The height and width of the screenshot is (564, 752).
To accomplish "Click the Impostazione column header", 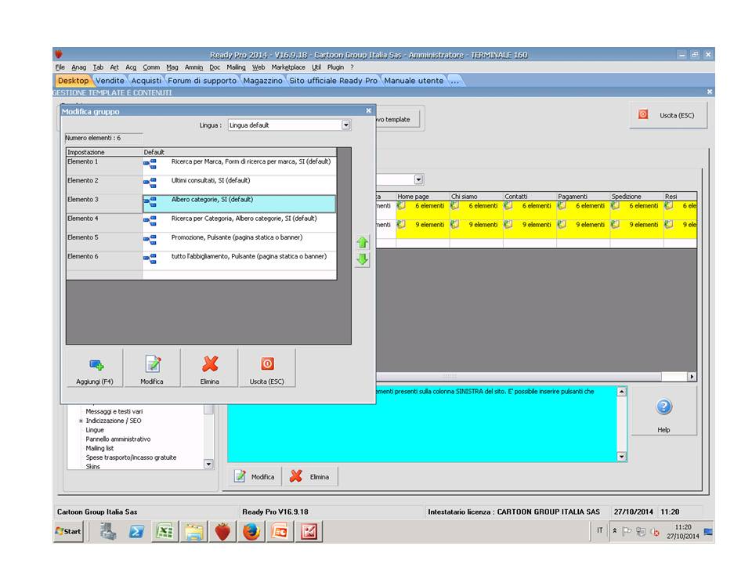I will 104,152.
